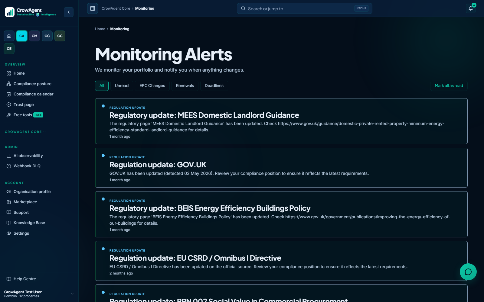Collapse the sidebar with the chevron button
This screenshot has height=302, width=484.
(69, 12)
